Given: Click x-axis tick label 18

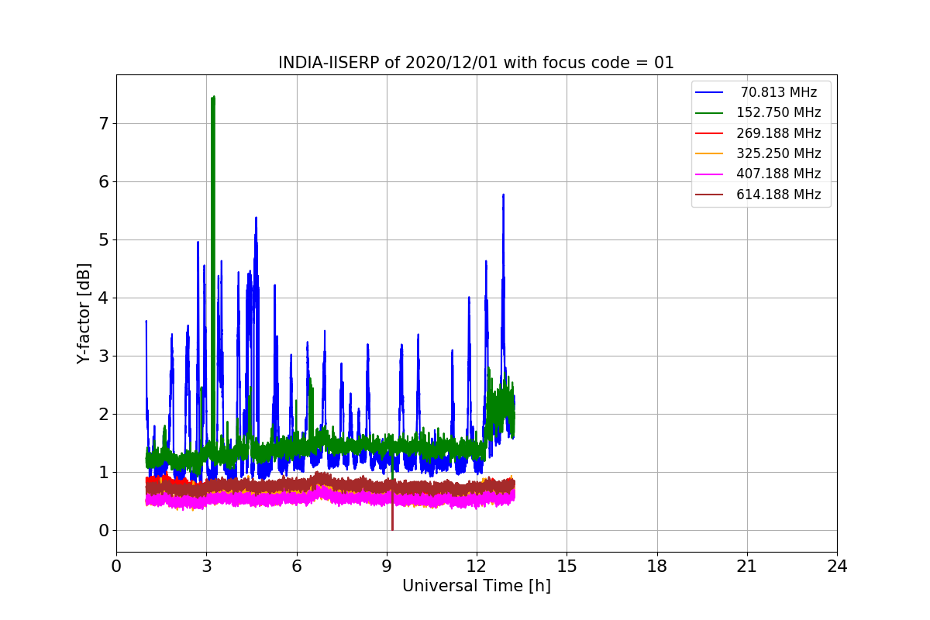Looking at the screenshot, I should pos(657,566).
